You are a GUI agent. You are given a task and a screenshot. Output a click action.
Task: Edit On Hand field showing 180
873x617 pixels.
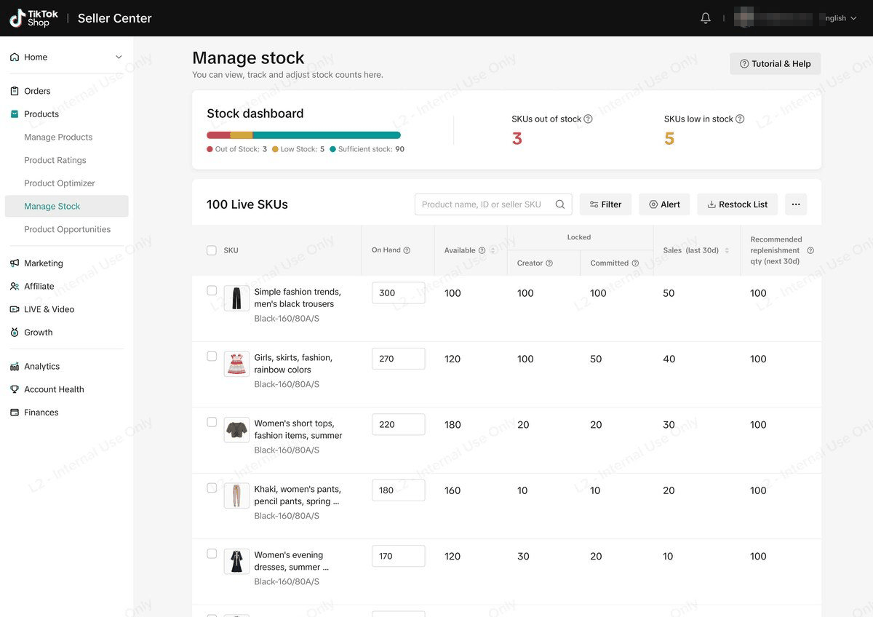(x=398, y=490)
